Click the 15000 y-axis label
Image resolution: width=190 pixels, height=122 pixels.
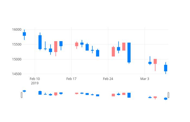[x=17, y=59]
